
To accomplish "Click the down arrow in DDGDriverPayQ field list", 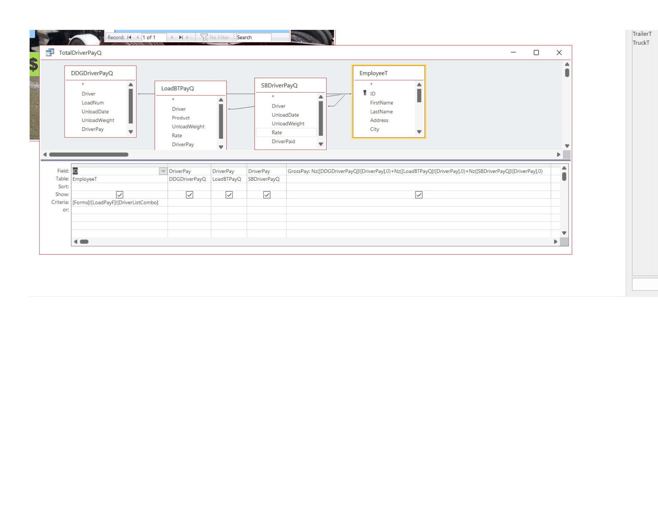I will [131, 132].
